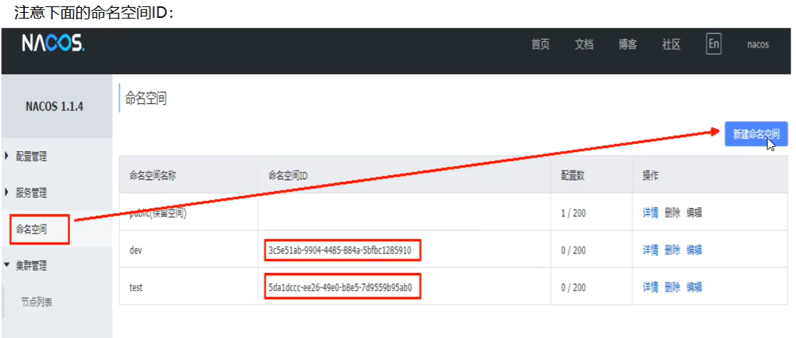The height and width of the screenshot is (338, 796).
Task: Click the 新建命名空间 button
Action: click(756, 134)
